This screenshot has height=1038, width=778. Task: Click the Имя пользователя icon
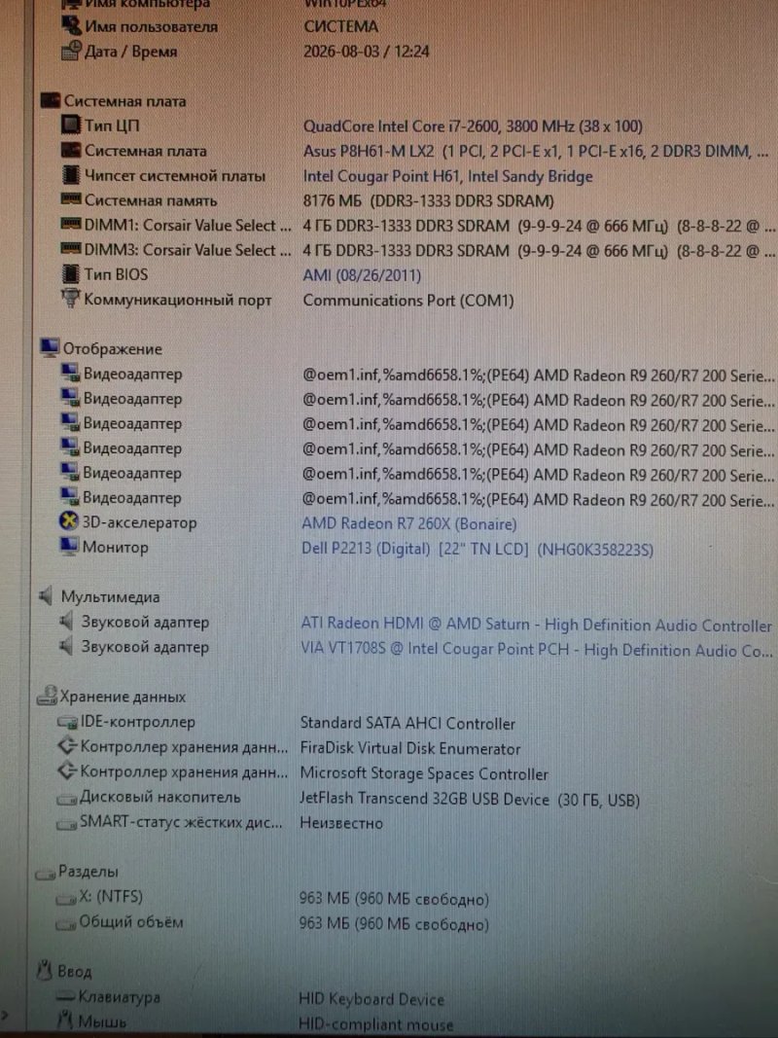(71, 26)
